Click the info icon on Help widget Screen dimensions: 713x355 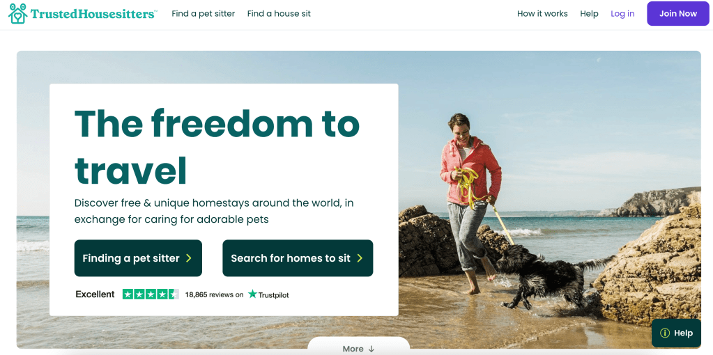(665, 333)
